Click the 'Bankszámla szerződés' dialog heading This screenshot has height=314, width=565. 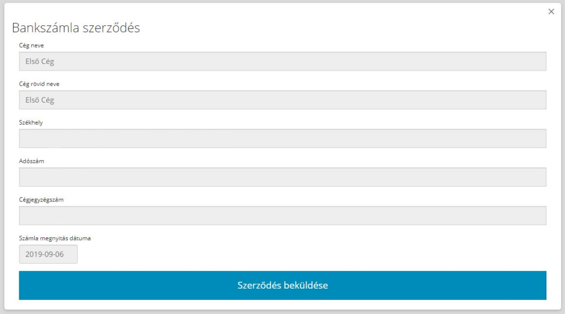tap(76, 28)
